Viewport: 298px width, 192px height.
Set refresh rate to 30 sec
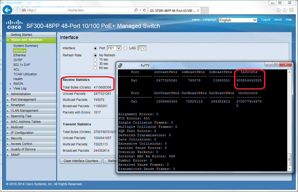click(x=95, y=64)
